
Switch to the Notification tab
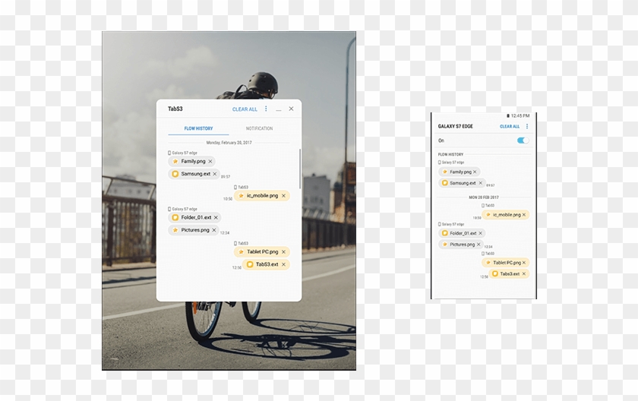click(x=259, y=128)
